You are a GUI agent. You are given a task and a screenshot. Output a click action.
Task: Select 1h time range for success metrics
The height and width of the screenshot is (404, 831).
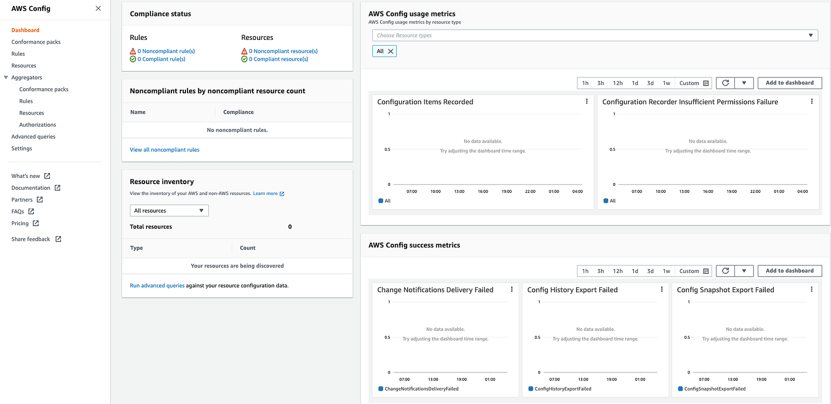585,271
